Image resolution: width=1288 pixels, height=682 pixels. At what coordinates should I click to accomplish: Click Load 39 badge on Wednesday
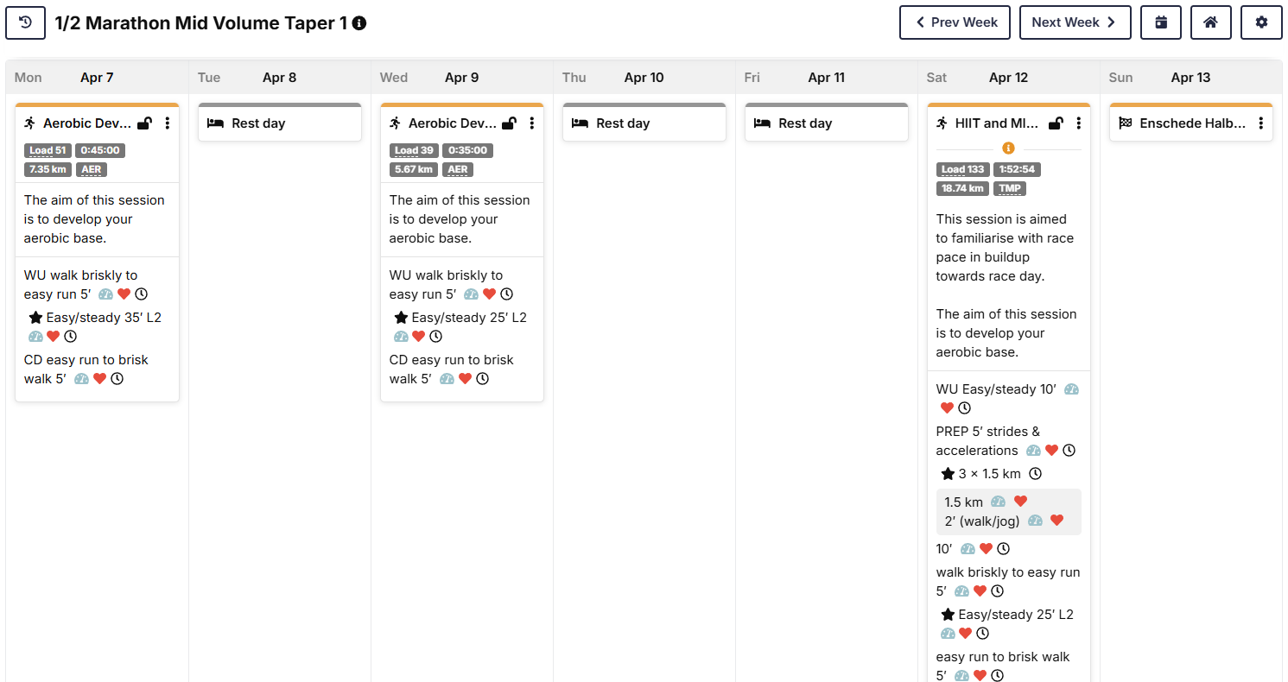(414, 150)
